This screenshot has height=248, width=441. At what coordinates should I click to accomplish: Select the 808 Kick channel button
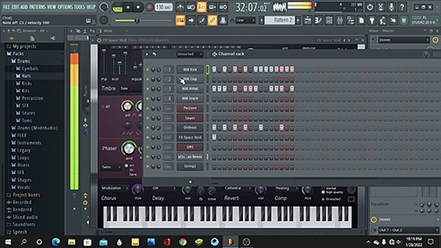190,70
